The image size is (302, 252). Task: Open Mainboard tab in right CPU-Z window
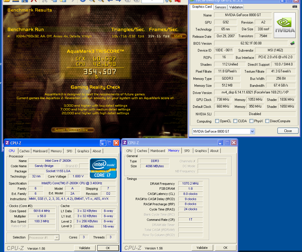[x=158, y=151]
